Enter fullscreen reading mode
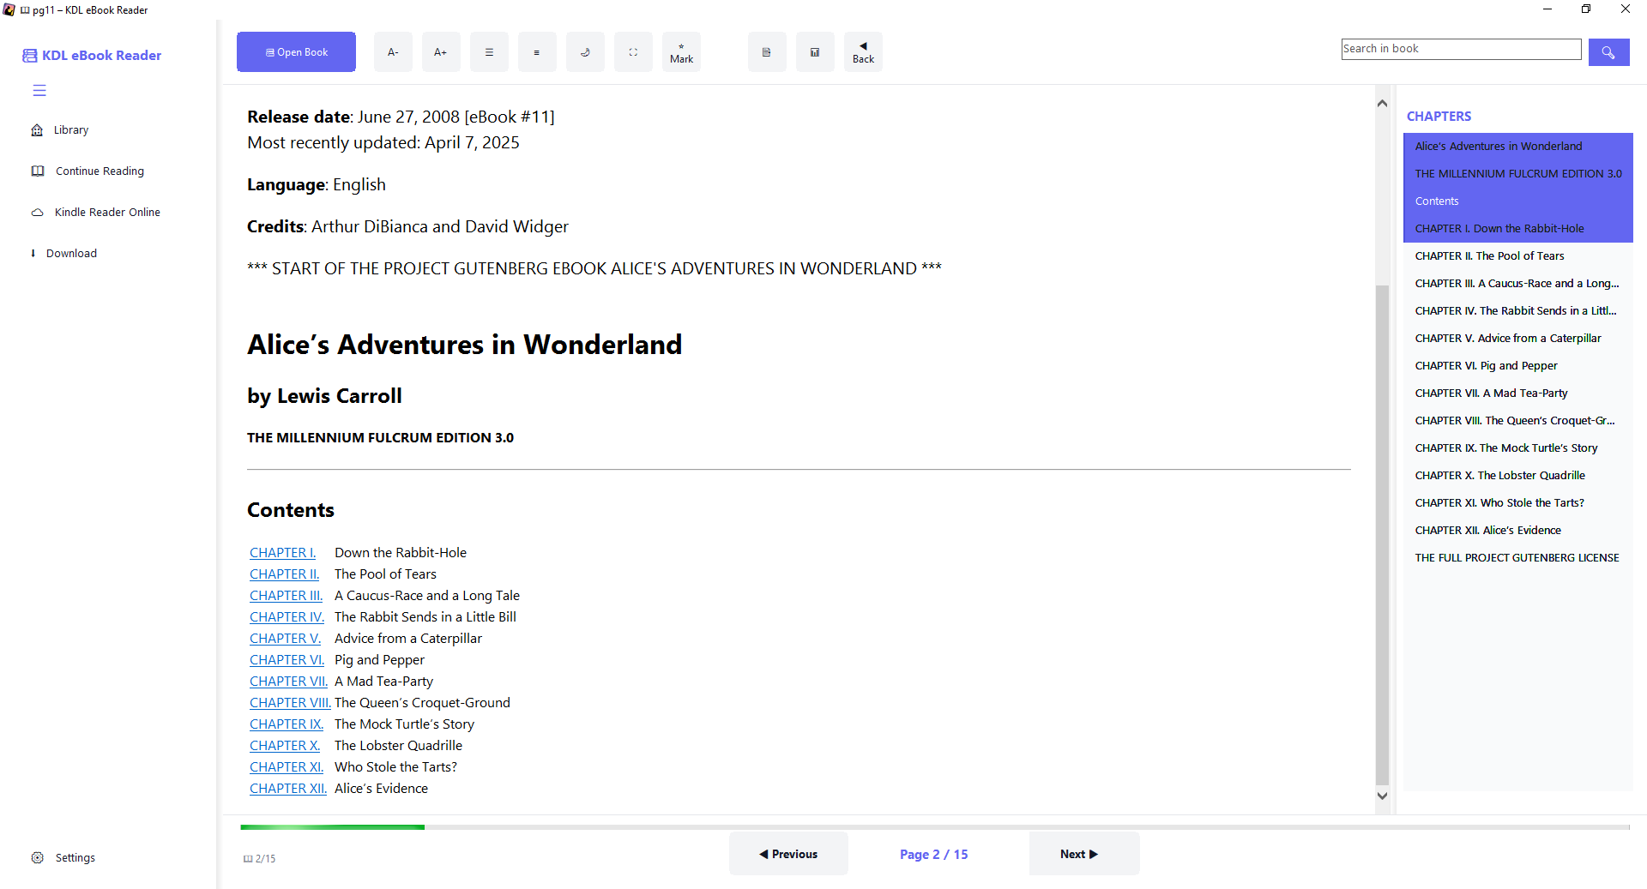This screenshot has height=889, width=1647. click(x=633, y=51)
